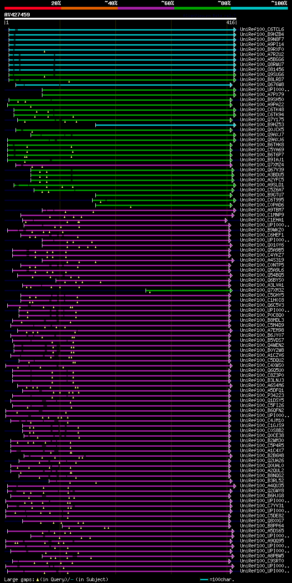The width and height of the screenshot is (292, 583).
Task: Click the short cyan alignment bar for UniRef100_B9HZ53
Action: point(166,125)
